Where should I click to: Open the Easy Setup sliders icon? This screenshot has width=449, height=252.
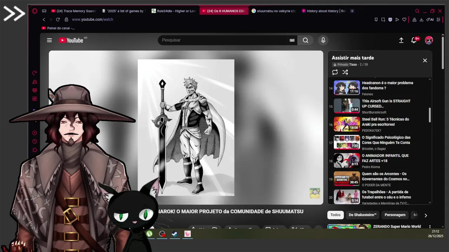(438, 20)
